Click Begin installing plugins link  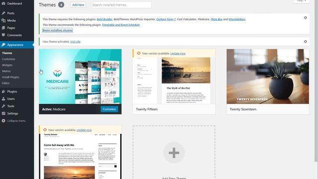(x=58, y=30)
